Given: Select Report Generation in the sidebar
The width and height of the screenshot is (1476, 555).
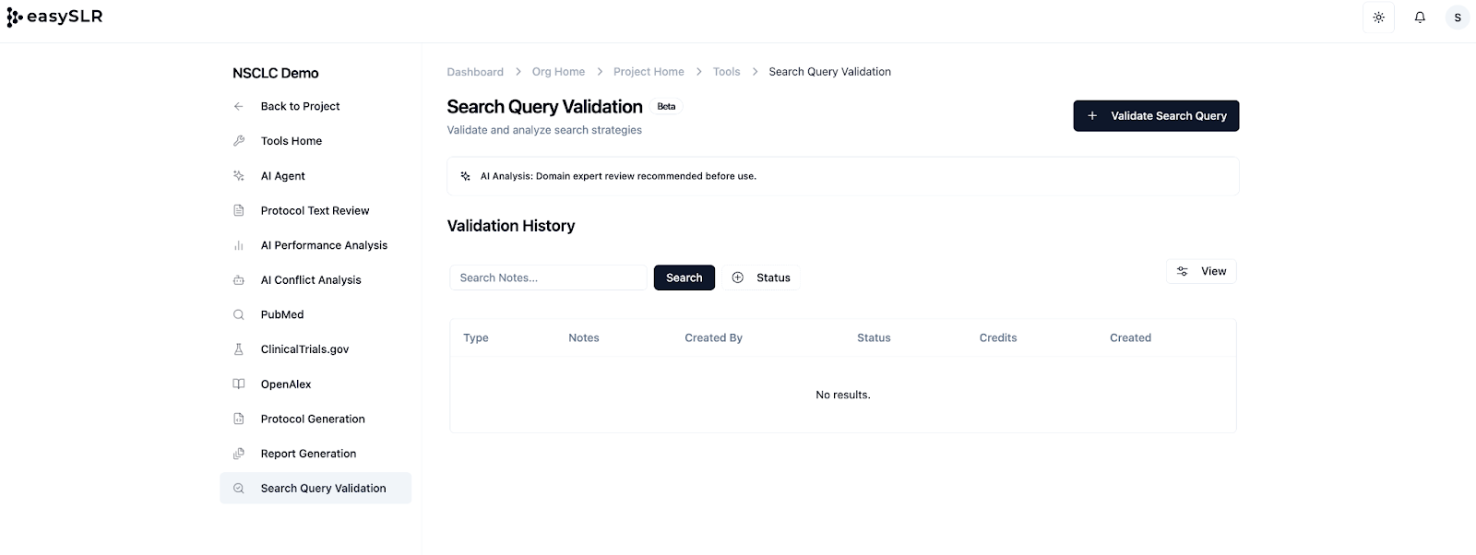Looking at the screenshot, I should (x=308, y=454).
